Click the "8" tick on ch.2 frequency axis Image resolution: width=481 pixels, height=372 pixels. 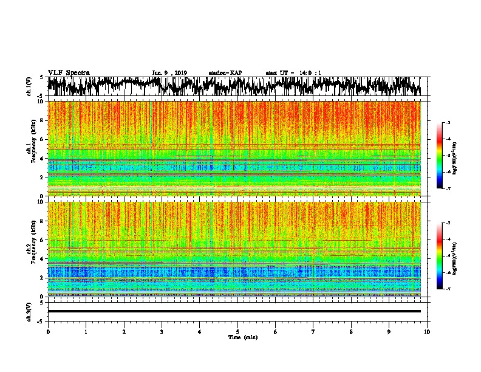(x=42, y=221)
